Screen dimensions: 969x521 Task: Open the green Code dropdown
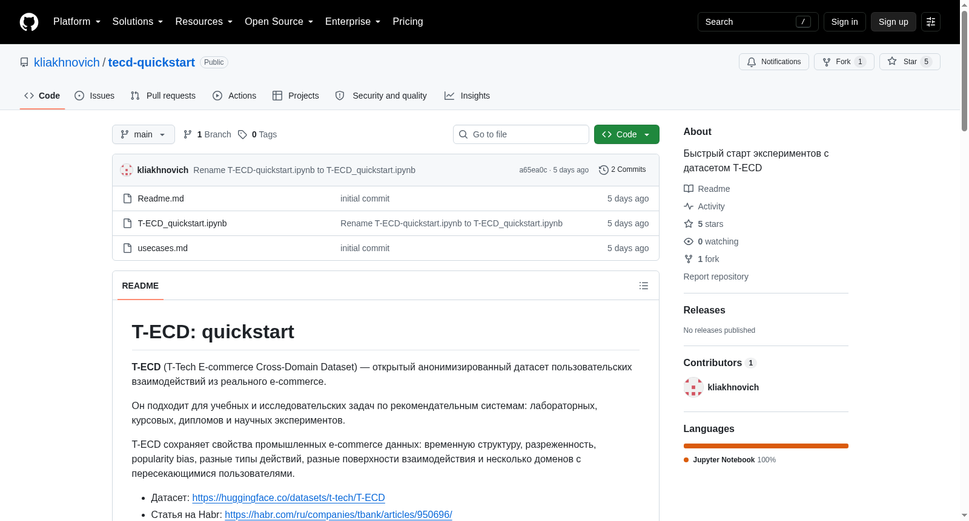[627, 134]
